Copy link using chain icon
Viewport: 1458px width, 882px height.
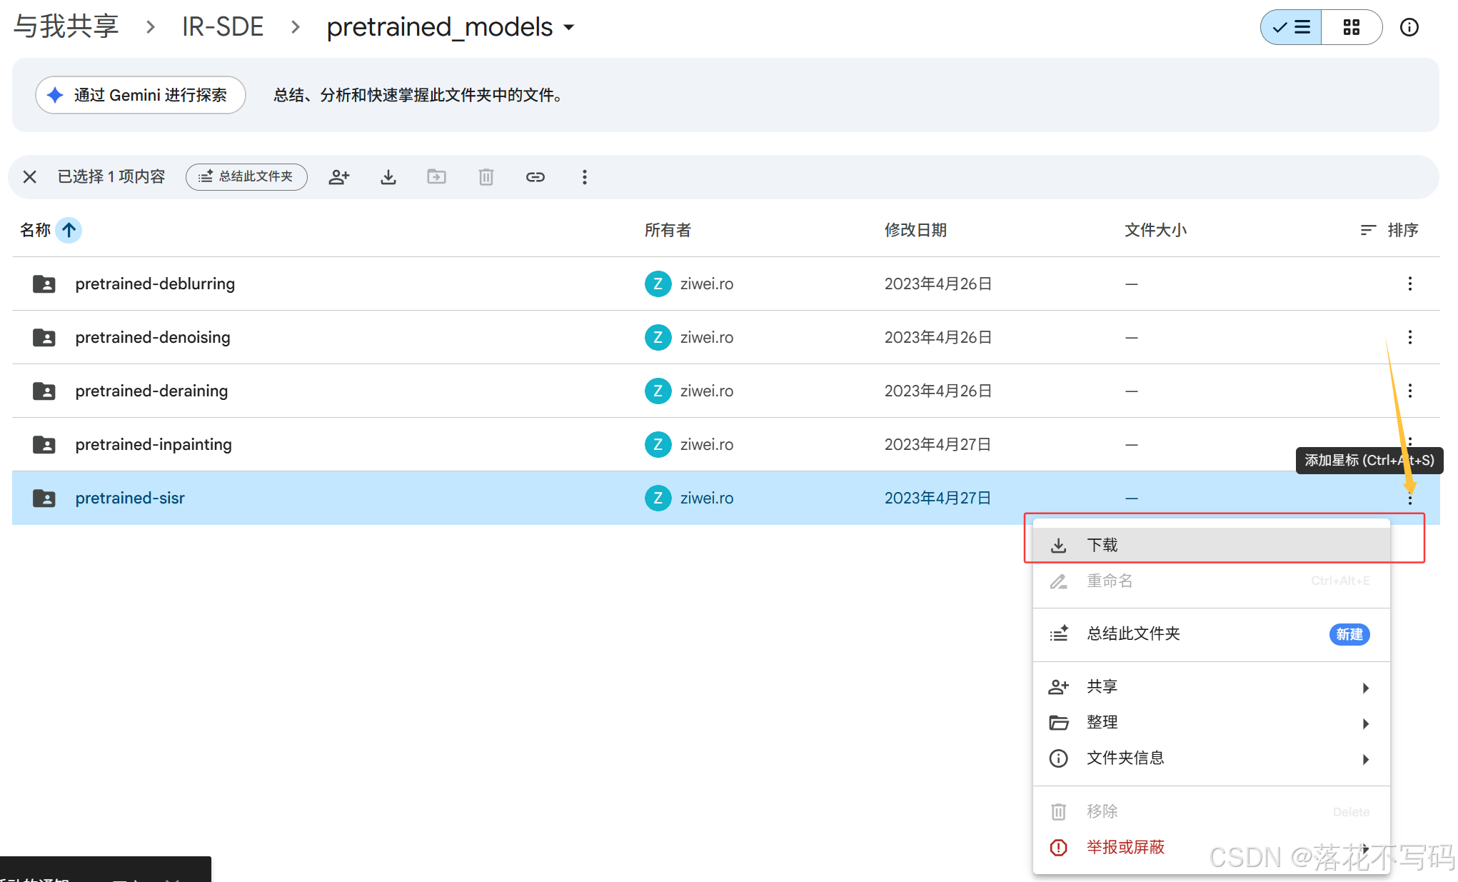pyautogui.click(x=536, y=177)
